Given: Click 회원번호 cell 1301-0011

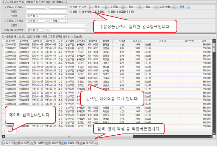Looking at the screenshot, I should [x=93, y=115].
